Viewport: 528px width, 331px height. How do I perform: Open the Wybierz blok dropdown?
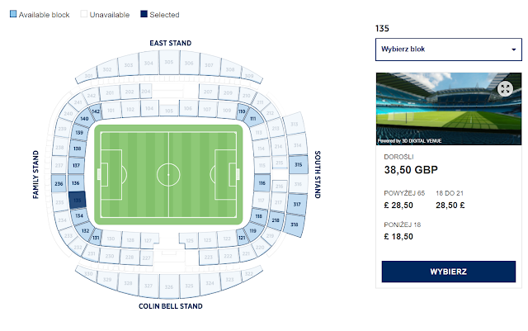pyautogui.click(x=449, y=50)
